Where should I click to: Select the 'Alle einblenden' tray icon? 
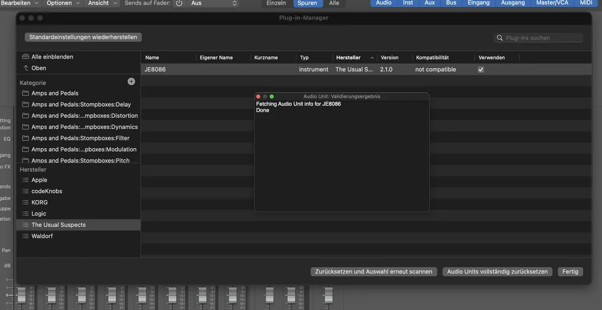click(x=25, y=57)
